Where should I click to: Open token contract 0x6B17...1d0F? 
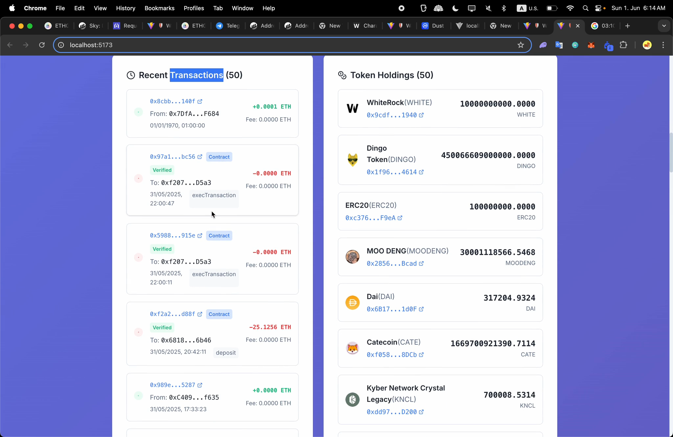[392, 309]
